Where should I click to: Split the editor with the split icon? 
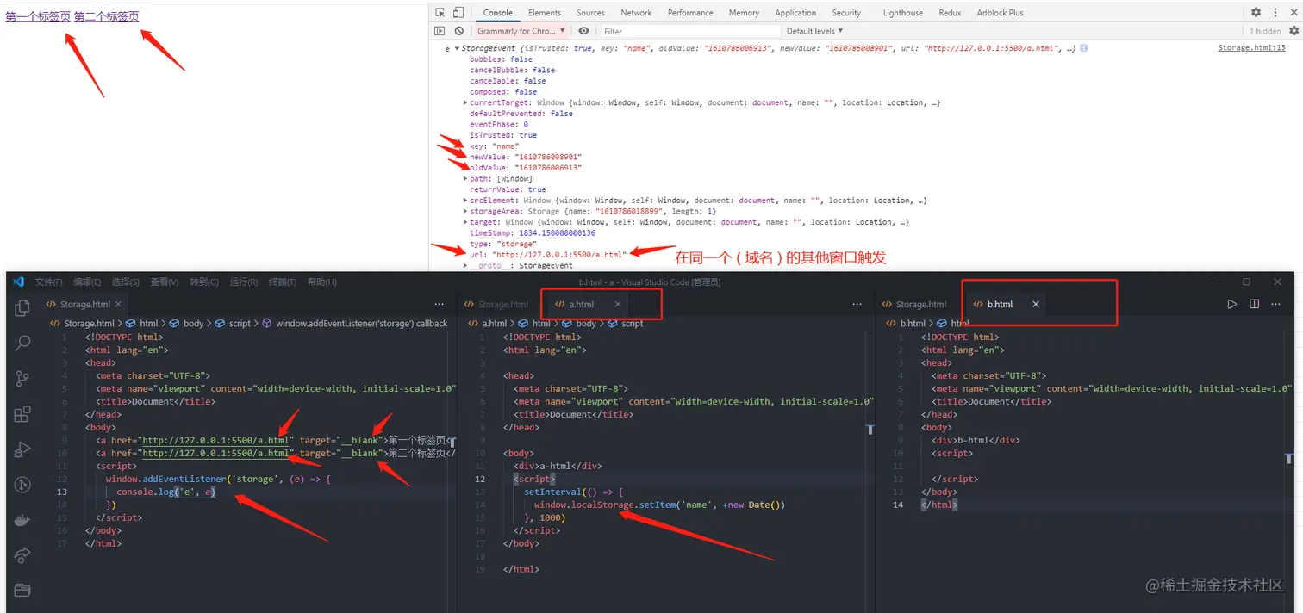tap(1254, 304)
